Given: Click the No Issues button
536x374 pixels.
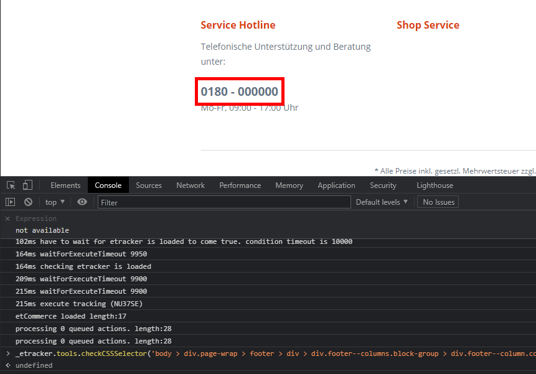Looking at the screenshot, I should click(438, 202).
